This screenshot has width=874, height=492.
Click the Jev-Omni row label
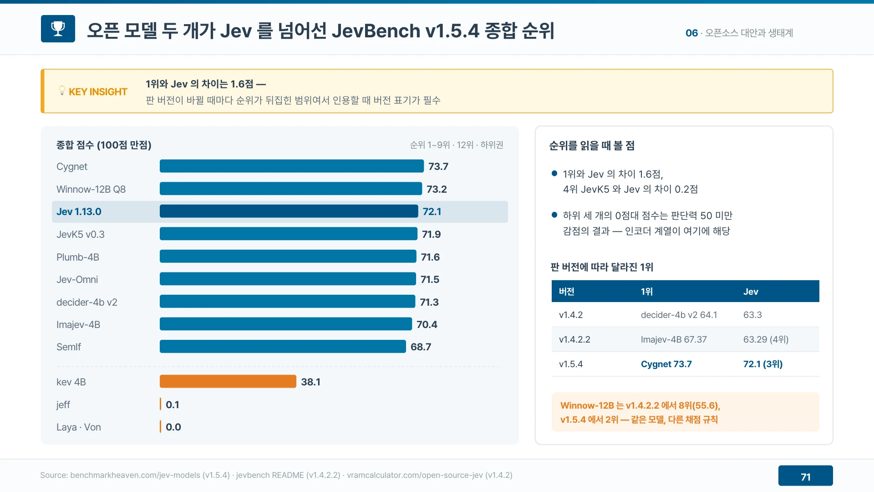pos(77,279)
